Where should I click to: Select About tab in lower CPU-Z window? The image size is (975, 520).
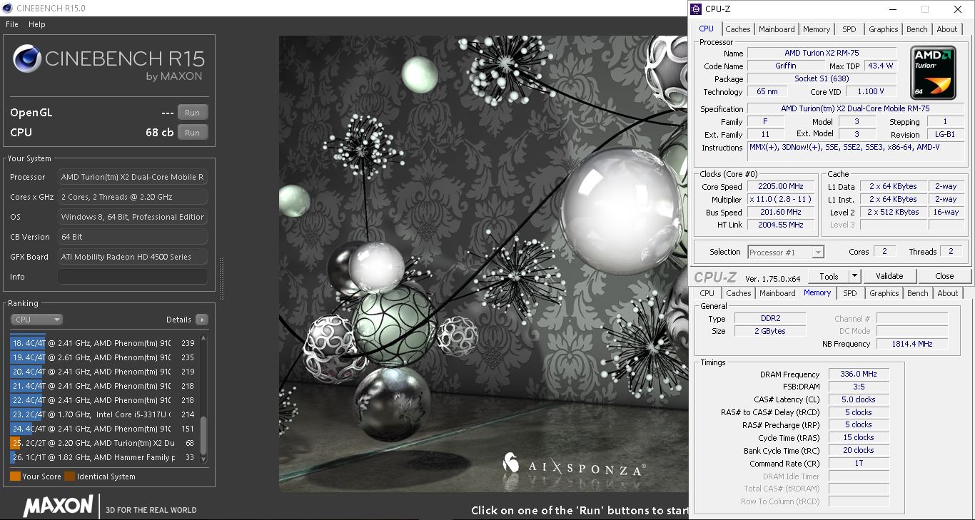(948, 293)
